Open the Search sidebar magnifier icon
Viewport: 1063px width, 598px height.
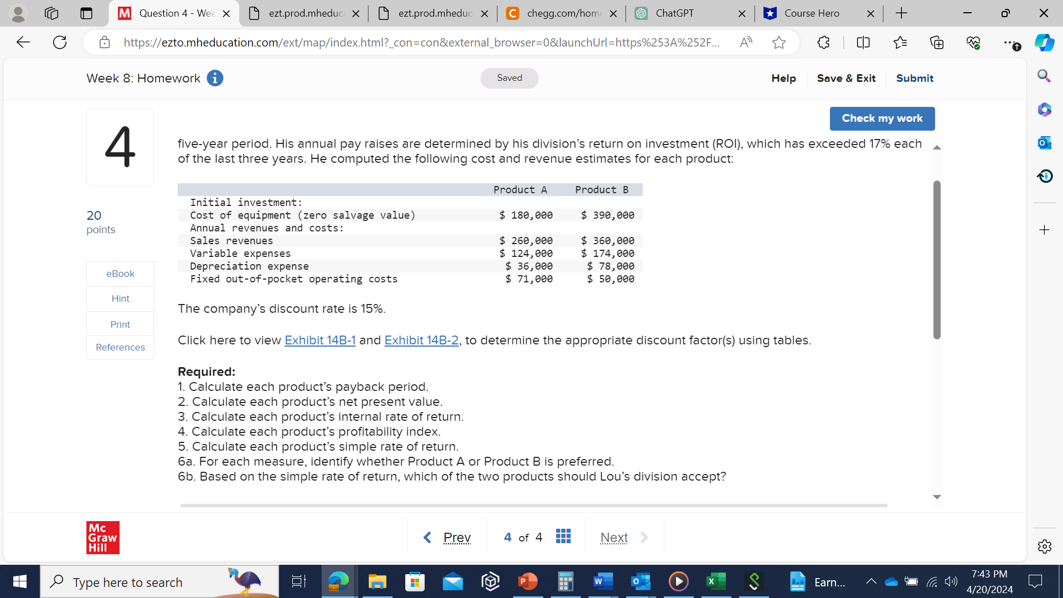1043,76
